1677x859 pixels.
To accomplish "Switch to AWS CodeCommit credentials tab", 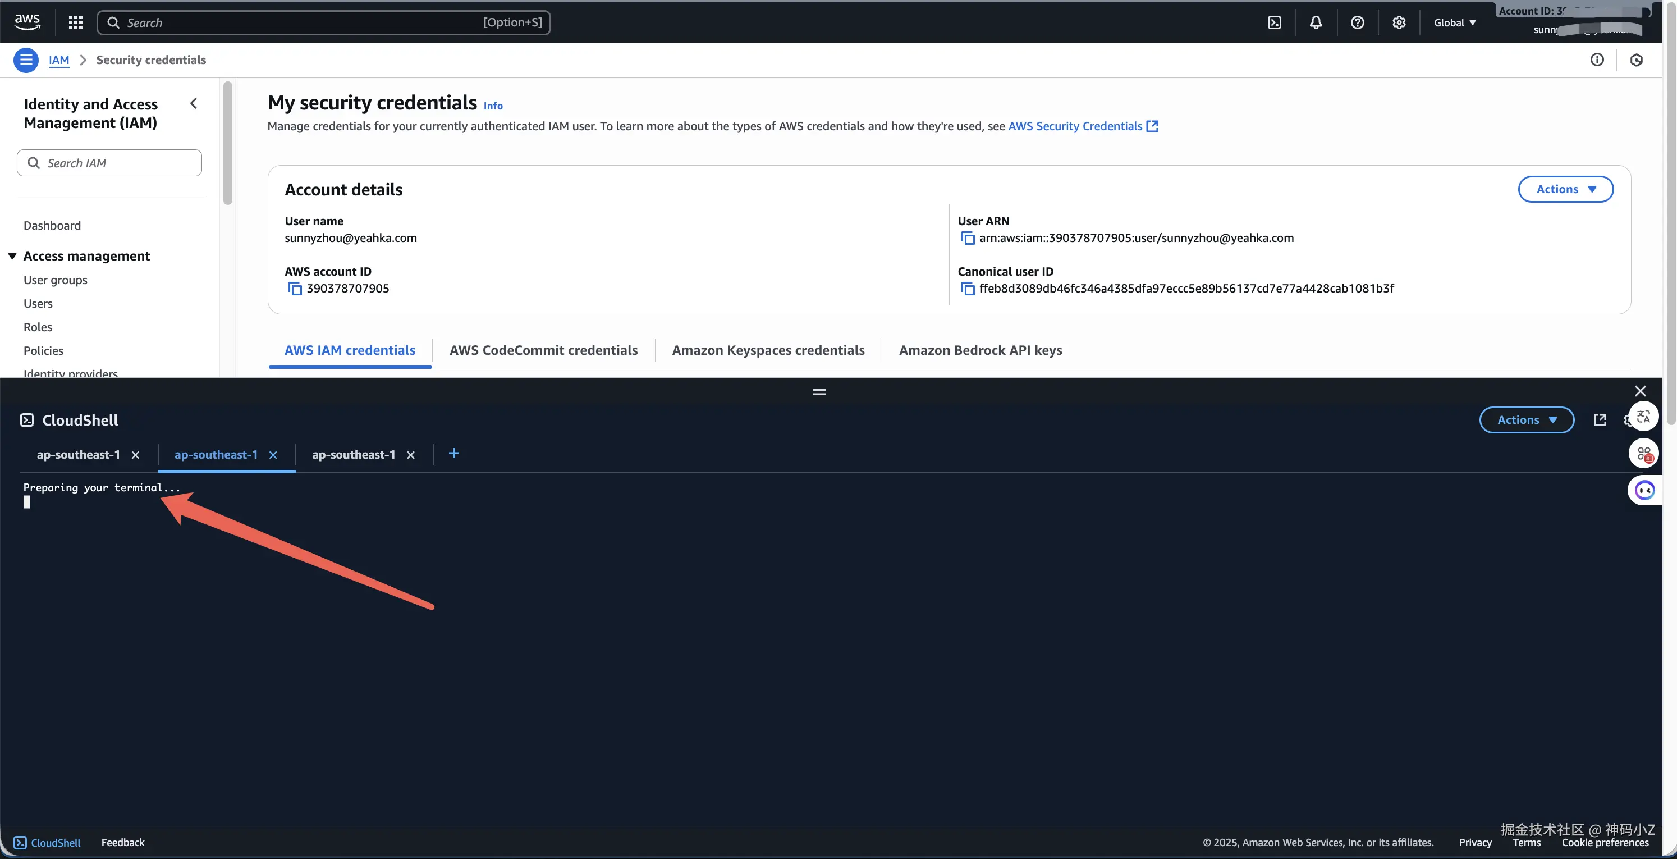I will tap(543, 350).
